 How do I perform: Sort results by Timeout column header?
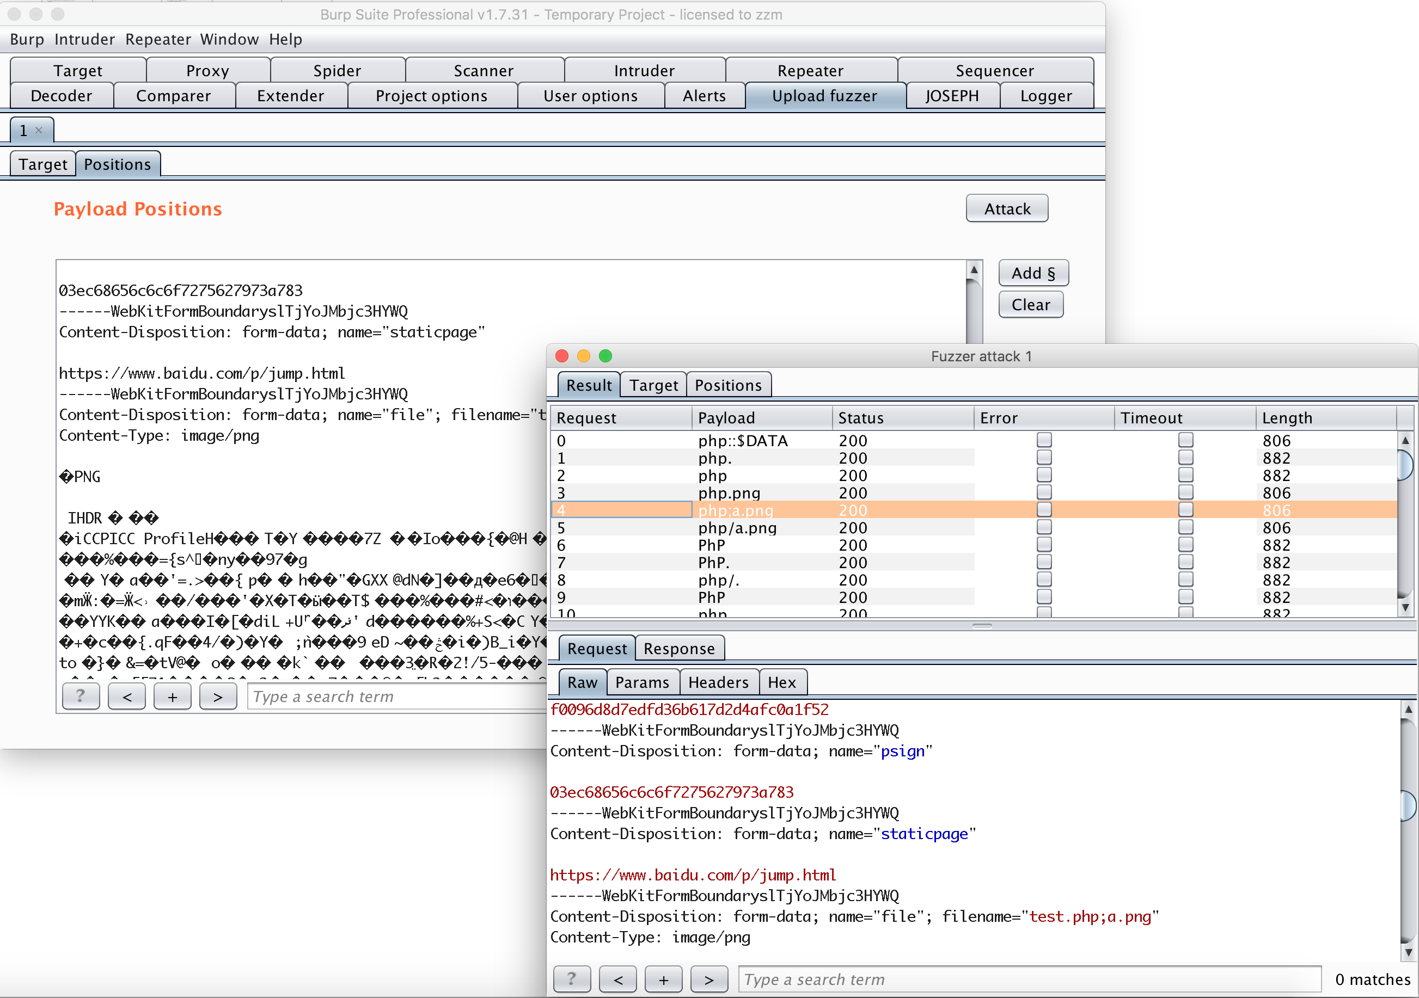pos(1185,418)
